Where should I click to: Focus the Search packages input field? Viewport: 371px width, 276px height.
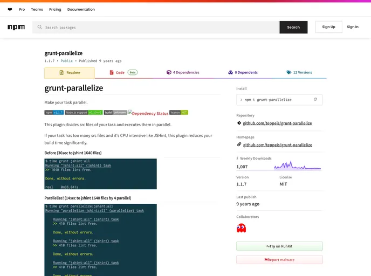coord(156,27)
